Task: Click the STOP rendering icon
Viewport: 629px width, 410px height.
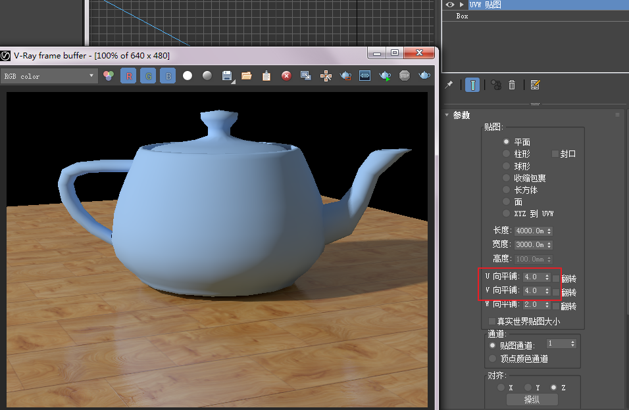Action: [x=405, y=76]
